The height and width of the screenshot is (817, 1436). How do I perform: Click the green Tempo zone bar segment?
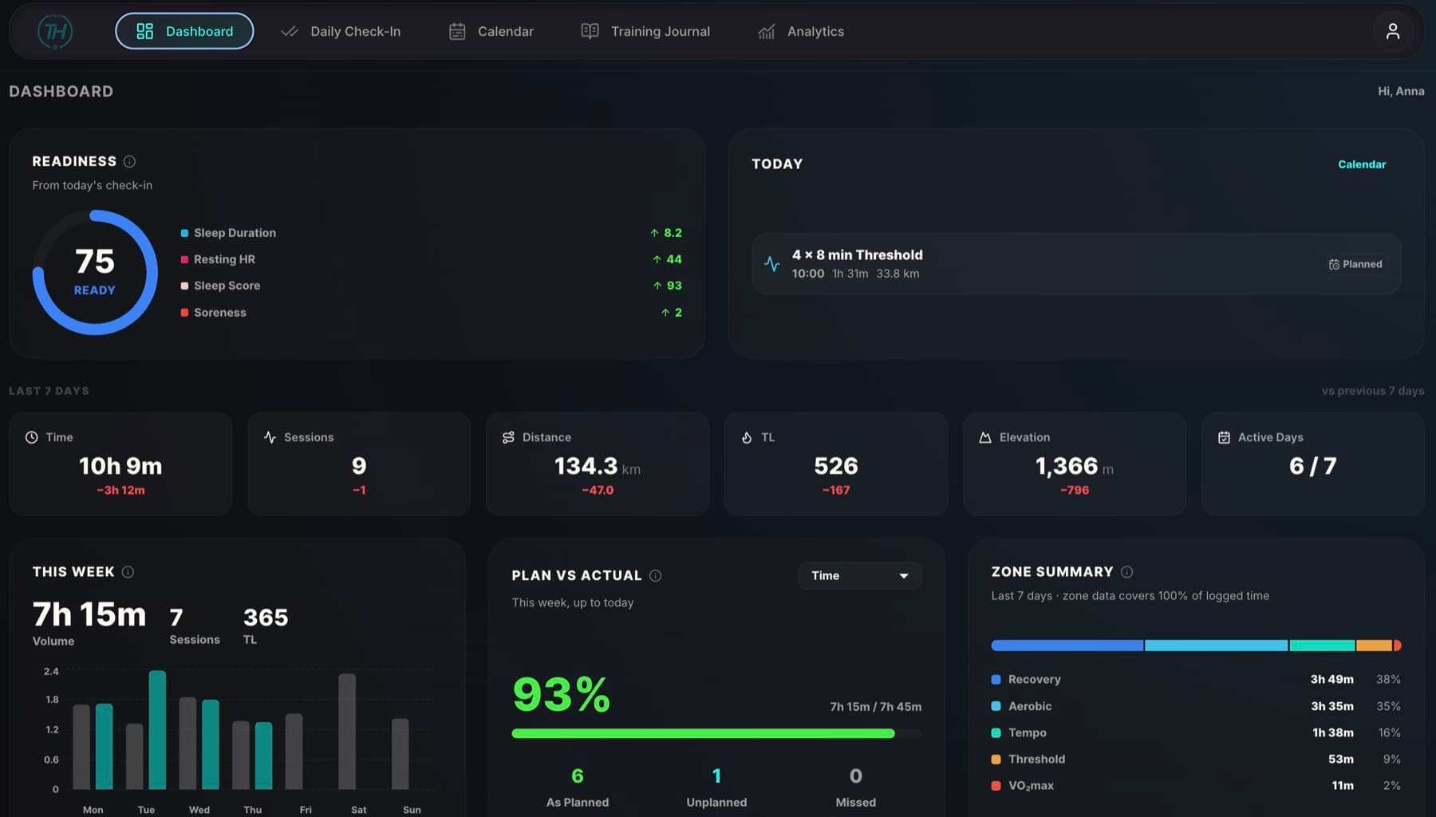pos(1322,645)
